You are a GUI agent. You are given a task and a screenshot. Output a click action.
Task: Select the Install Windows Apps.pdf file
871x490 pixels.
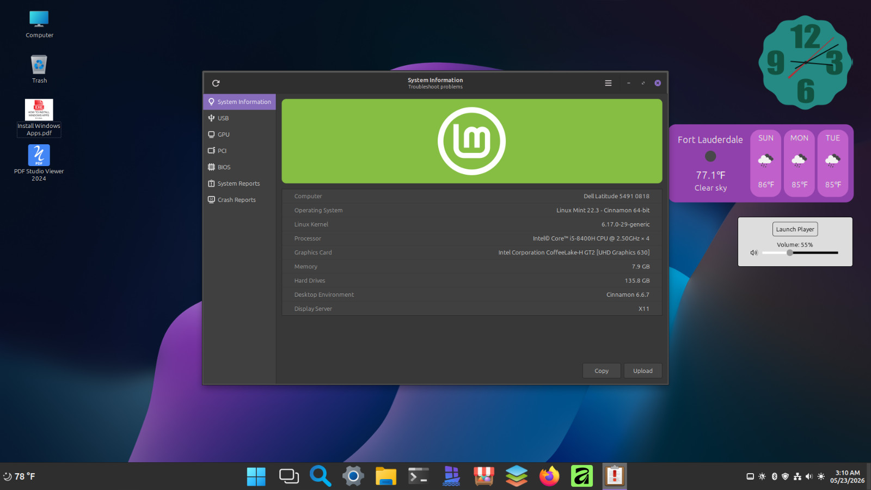click(x=39, y=118)
